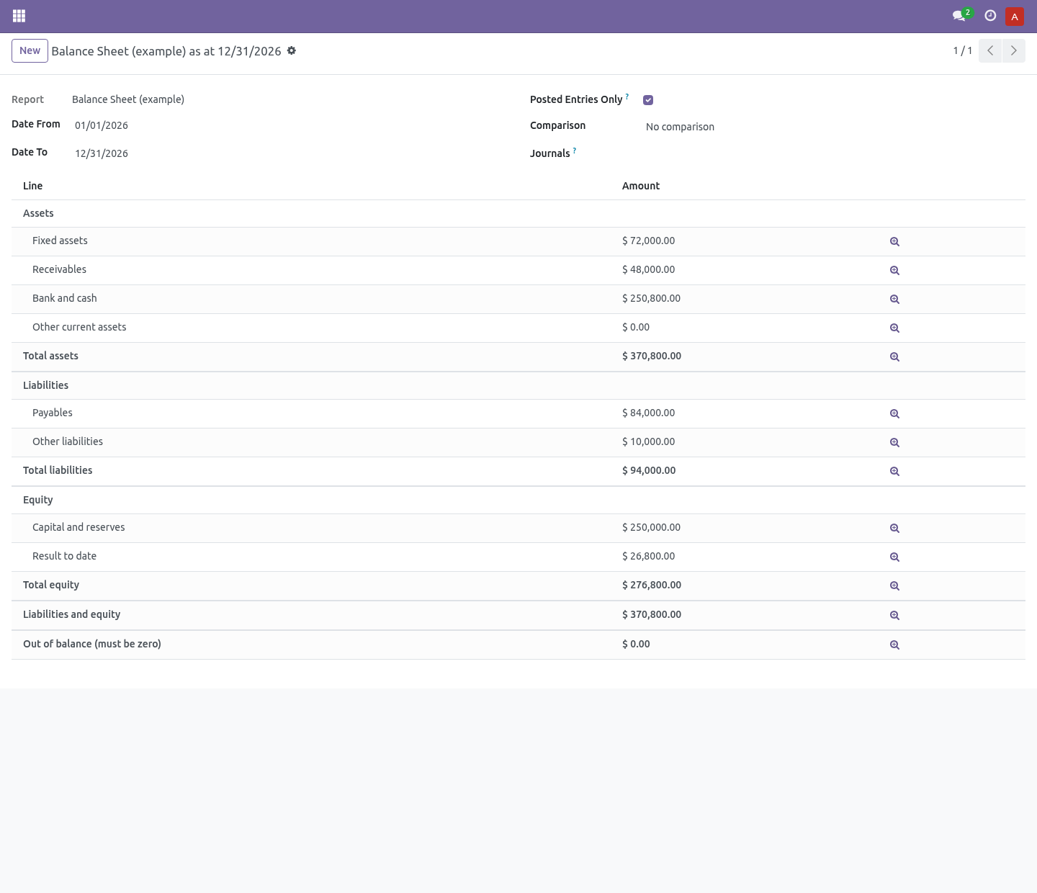Click the Date From field 01/01/2026
Viewport: 1037px width, 893px height.
(288, 125)
